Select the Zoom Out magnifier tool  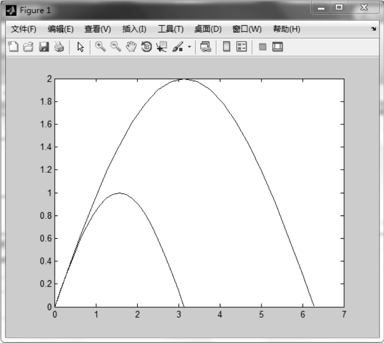tap(115, 47)
